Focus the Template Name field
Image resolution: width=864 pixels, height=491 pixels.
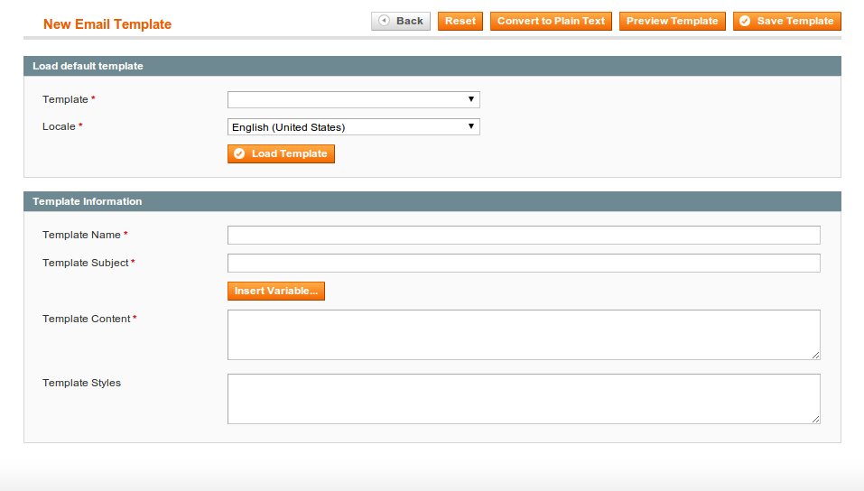pos(524,236)
